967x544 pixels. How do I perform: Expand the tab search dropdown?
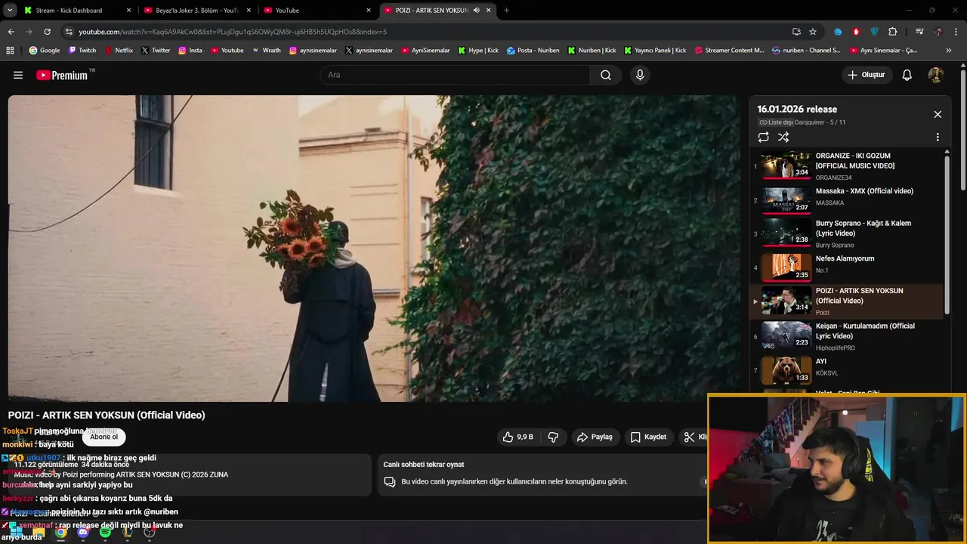tap(10, 10)
